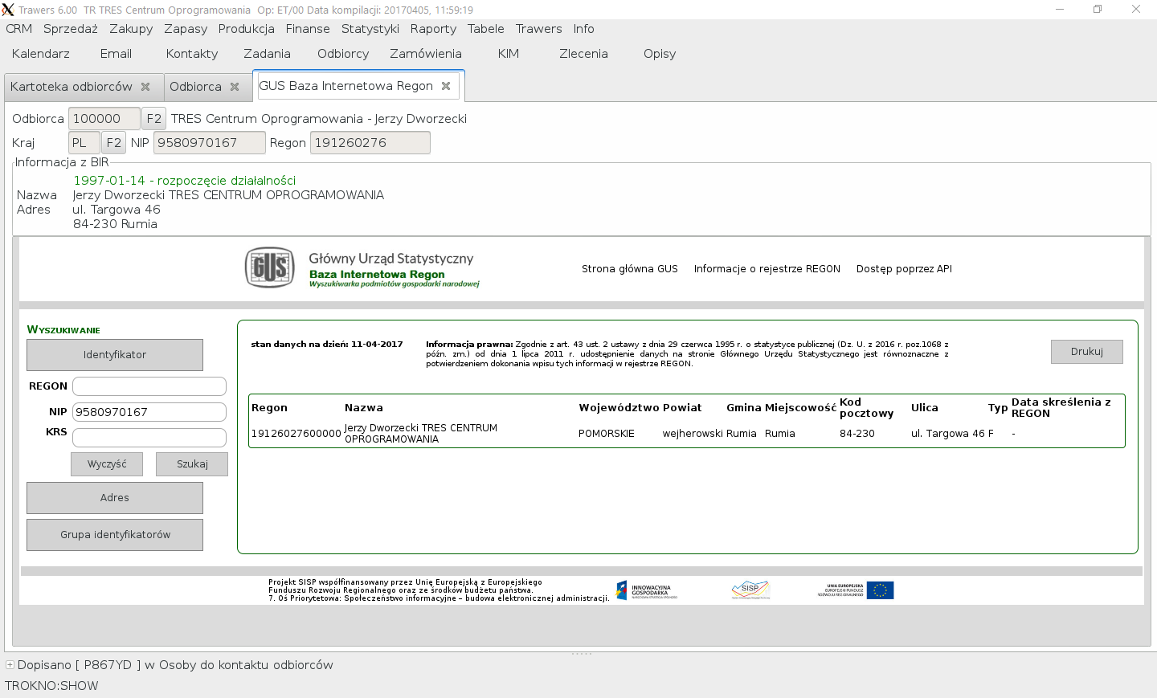Open Zlecenia from the toolbar
The image size is (1157, 698).
tap(584, 54)
